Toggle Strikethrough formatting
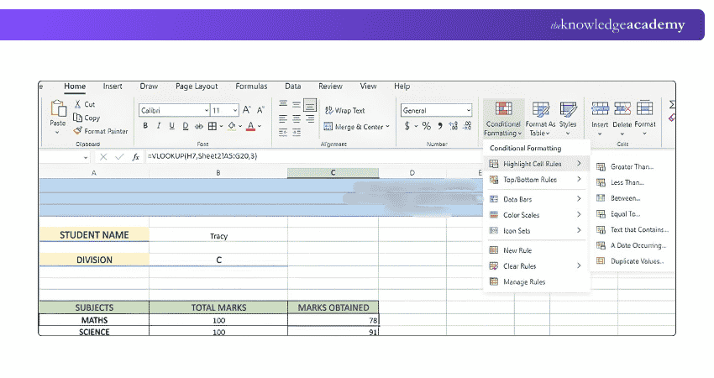This screenshot has height=378, width=714. (x=199, y=126)
